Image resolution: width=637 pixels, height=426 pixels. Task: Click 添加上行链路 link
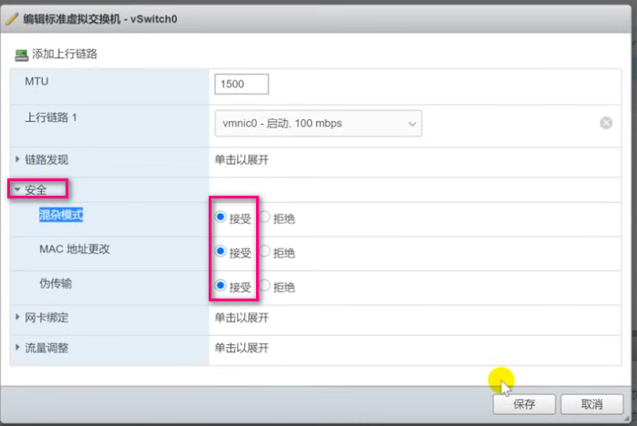pyautogui.click(x=65, y=54)
